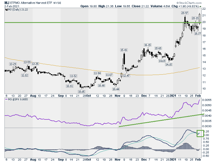Click the 13.35 price label
The height and width of the screenshot is (162, 216).
coord(35,64)
